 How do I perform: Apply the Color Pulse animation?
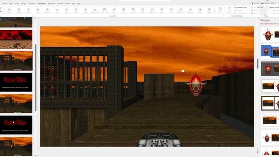tap(152, 10)
